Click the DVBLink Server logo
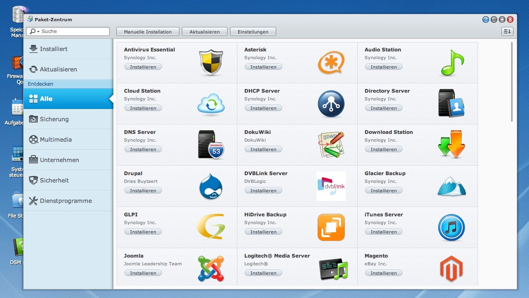Viewport: 529px width, 298px height. tap(331, 186)
